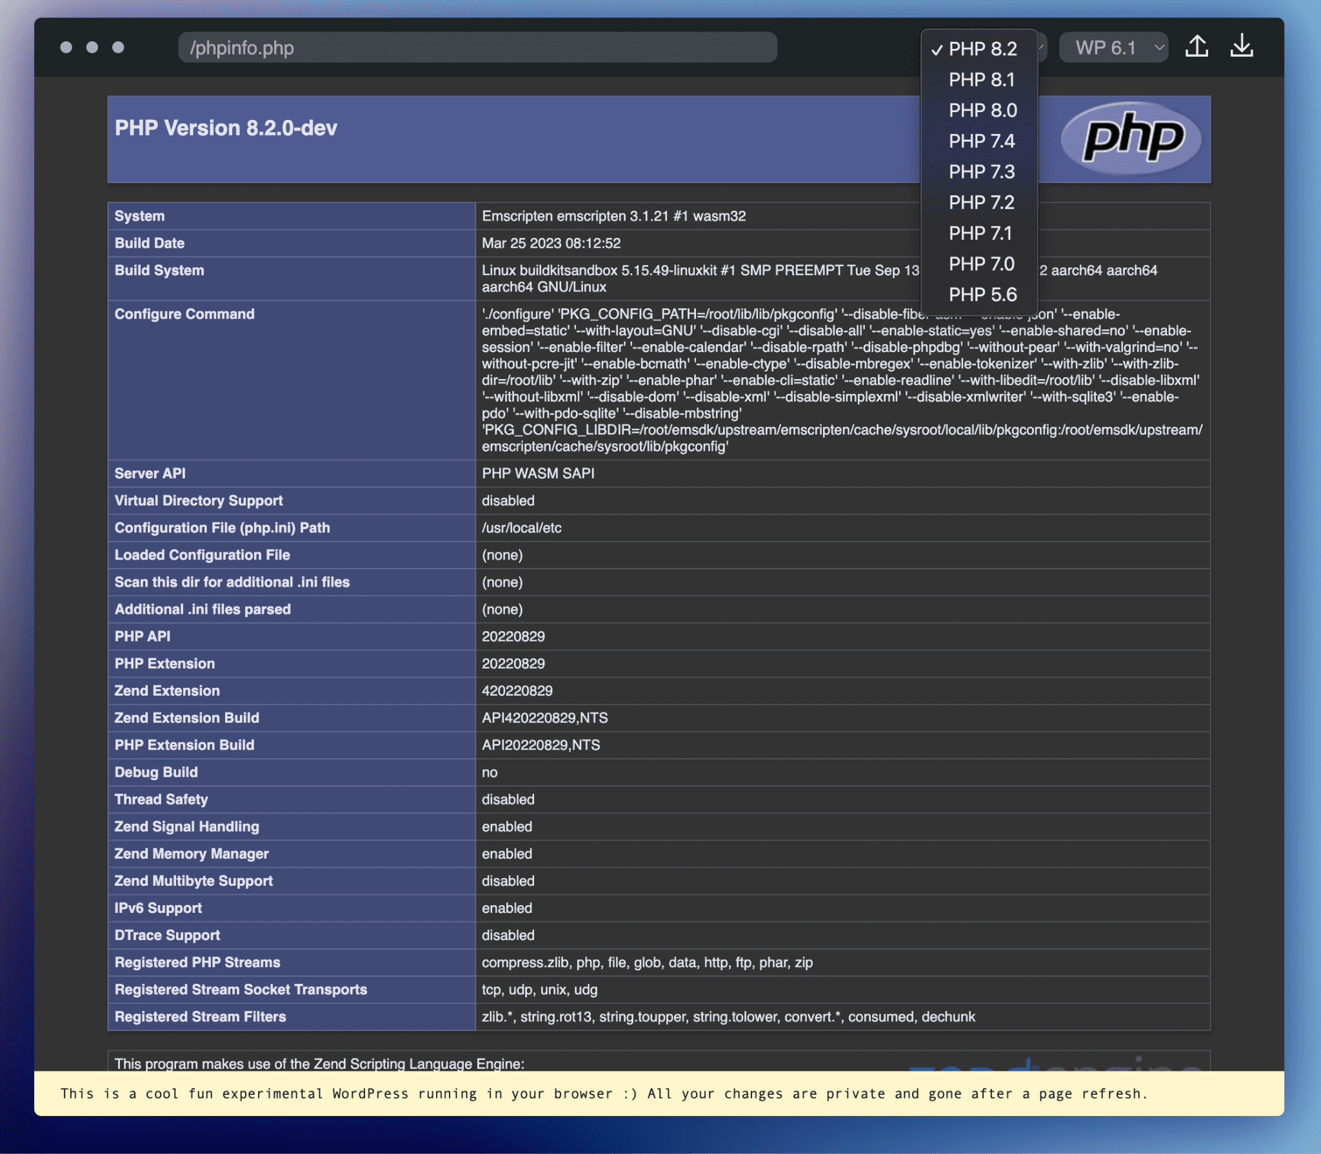This screenshot has width=1321, height=1154.
Task: Select PHP 5.6 from version list
Action: point(980,293)
